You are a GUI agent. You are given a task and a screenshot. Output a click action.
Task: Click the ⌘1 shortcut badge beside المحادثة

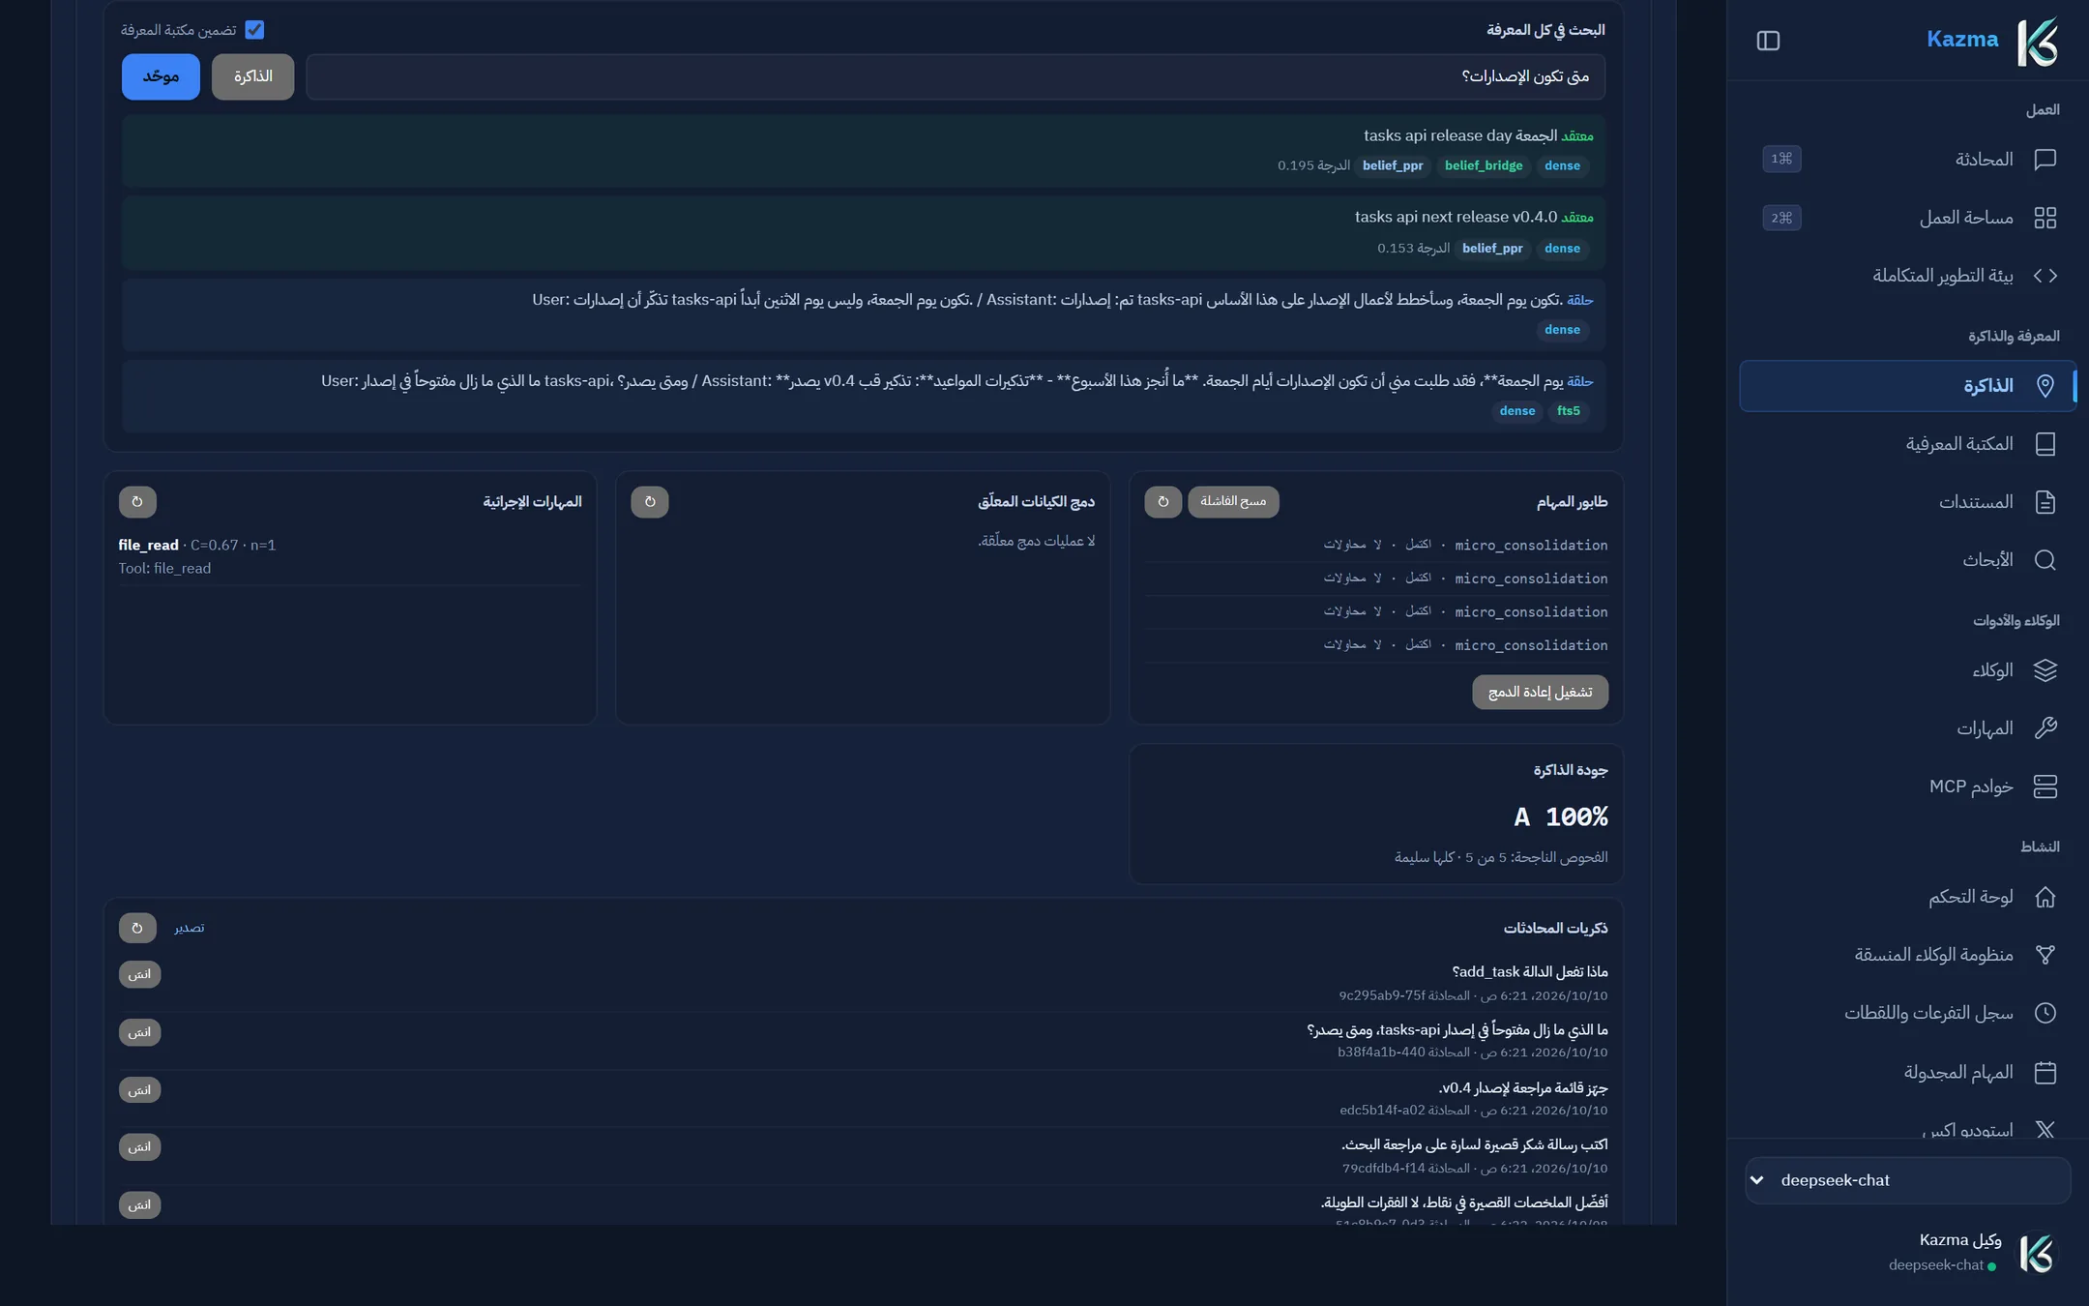[x=1781, y=159]
